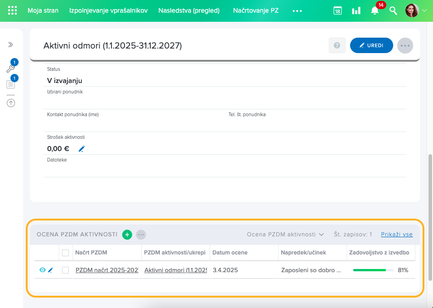This screenshot has height=308, width=433.
Task: Edit activity cost with pencil icon
Action: pyautogui.click(x=82, y=149)
